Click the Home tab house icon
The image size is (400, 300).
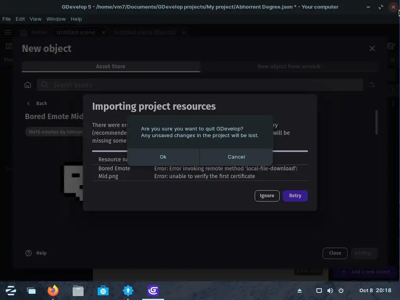pos(24,32)
